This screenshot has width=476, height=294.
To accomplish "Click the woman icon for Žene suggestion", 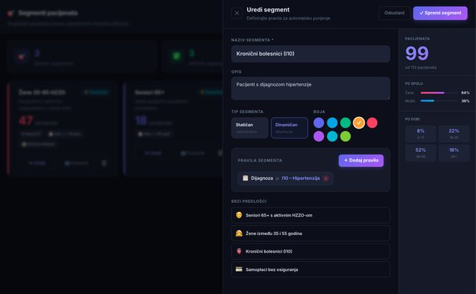I will [239, 234].
